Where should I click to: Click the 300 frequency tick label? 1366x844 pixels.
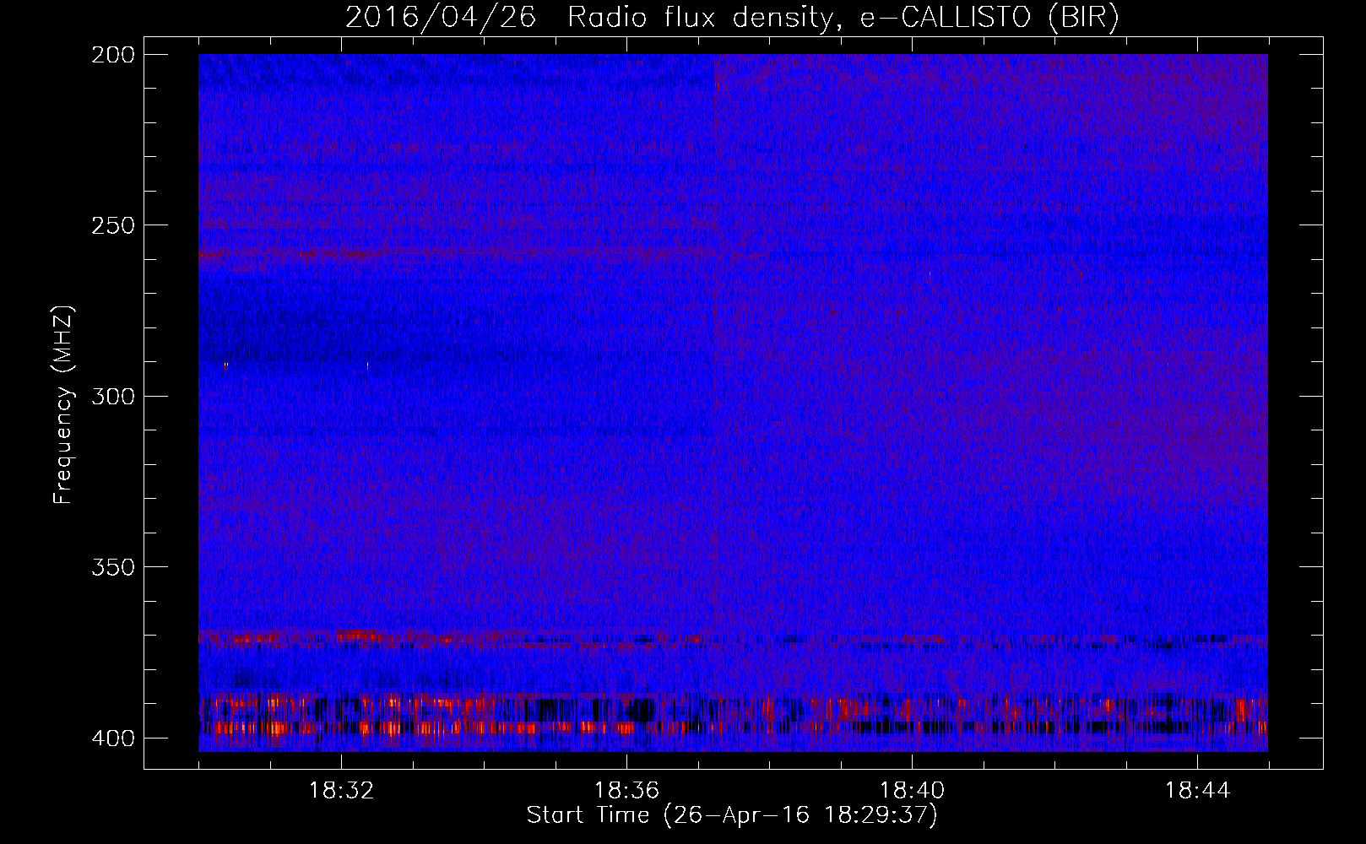[x=112, y=396]
